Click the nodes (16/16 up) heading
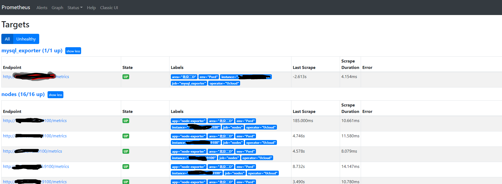Viewport: 502px width, 184px height. [x=23, y=94]
